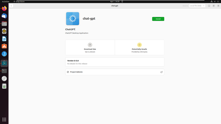Click the chat-gpt app name title

point(89,19)
